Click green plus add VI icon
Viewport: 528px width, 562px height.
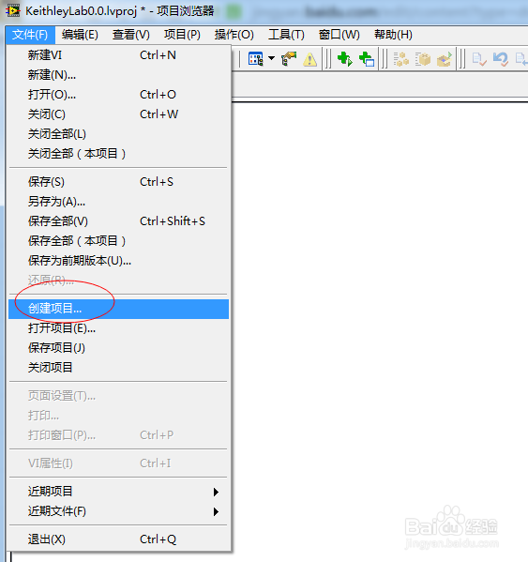[x=345, y=59]
